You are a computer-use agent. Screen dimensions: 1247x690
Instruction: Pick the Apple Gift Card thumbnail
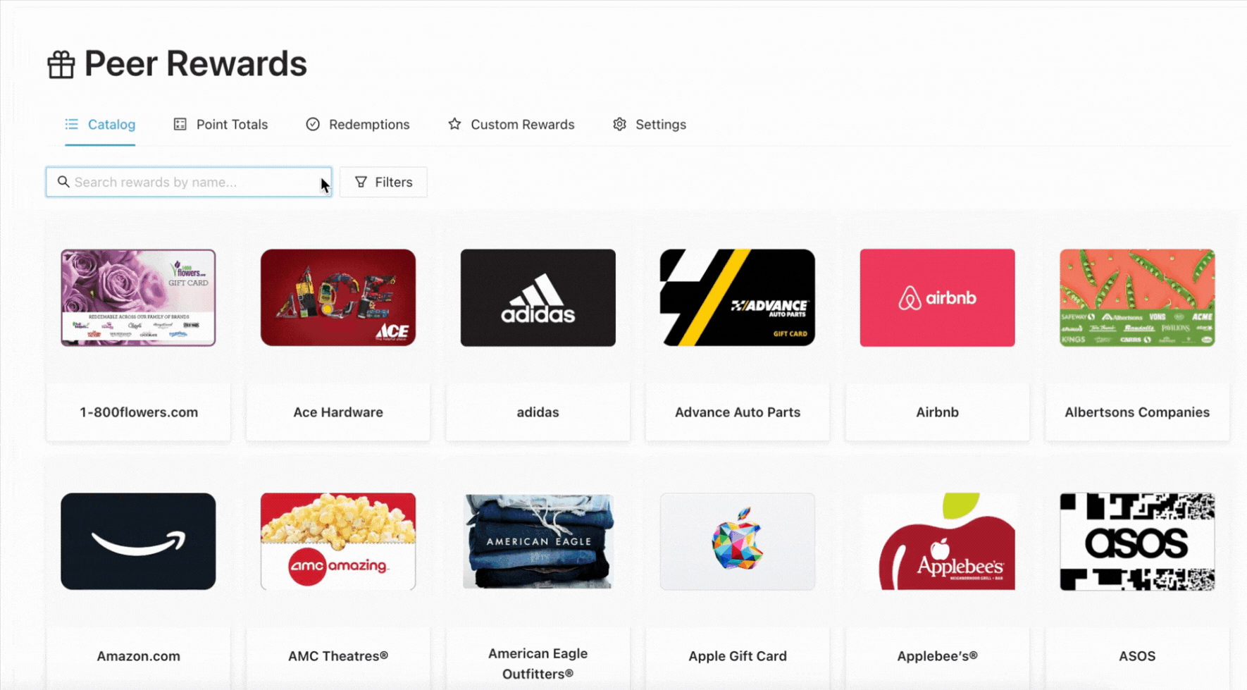[738, 541]
